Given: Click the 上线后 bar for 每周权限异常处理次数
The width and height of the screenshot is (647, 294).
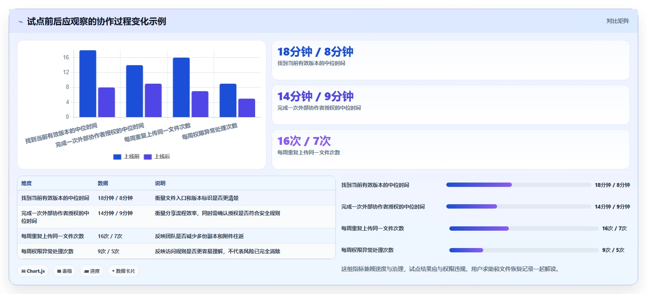Looking at the screenshot, I should (x=246, y=108).
